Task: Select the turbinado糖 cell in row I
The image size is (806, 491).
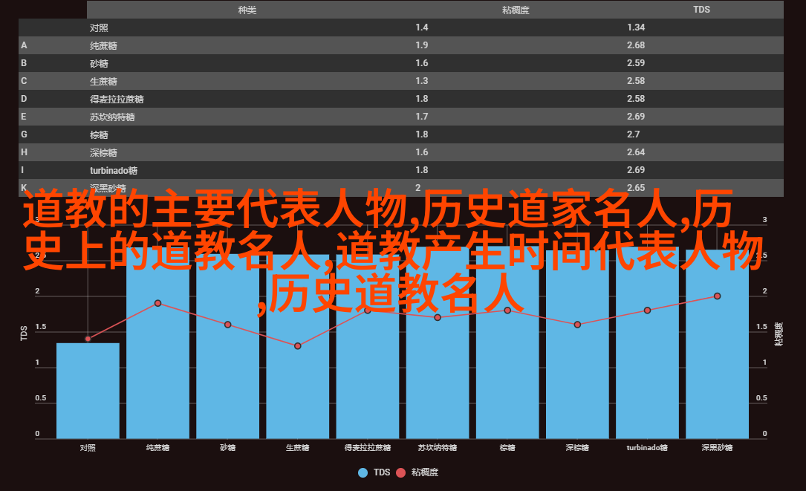Action: pos(114,170)
